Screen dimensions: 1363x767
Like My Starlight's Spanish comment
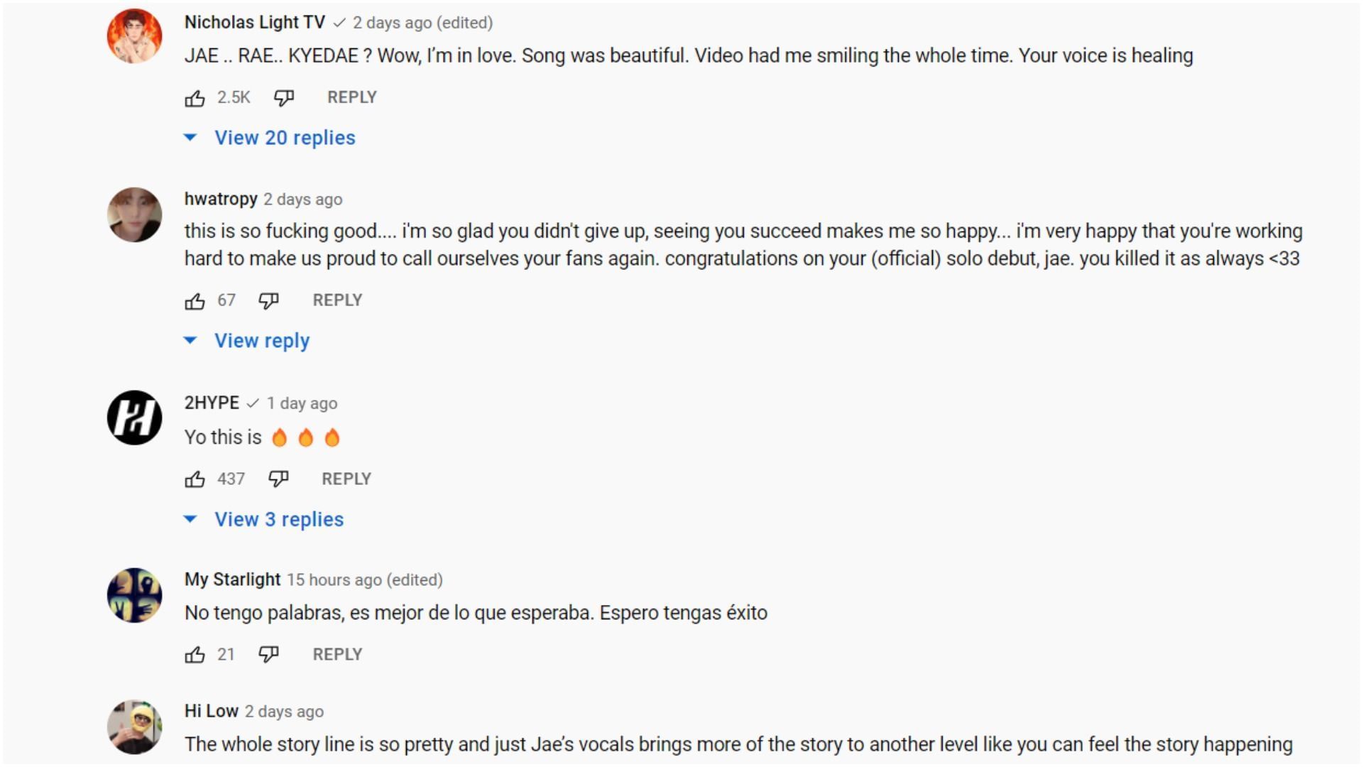pos(195,655)
